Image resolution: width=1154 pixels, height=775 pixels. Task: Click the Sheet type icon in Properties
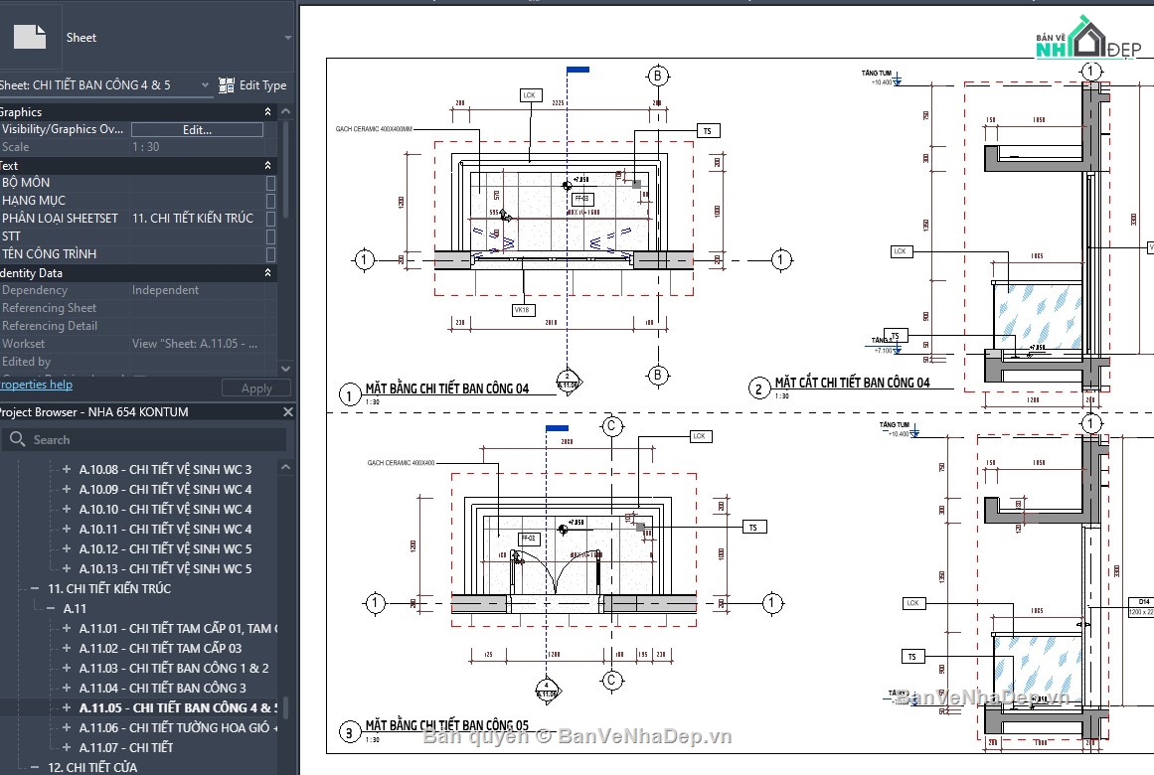coord(30,37)
